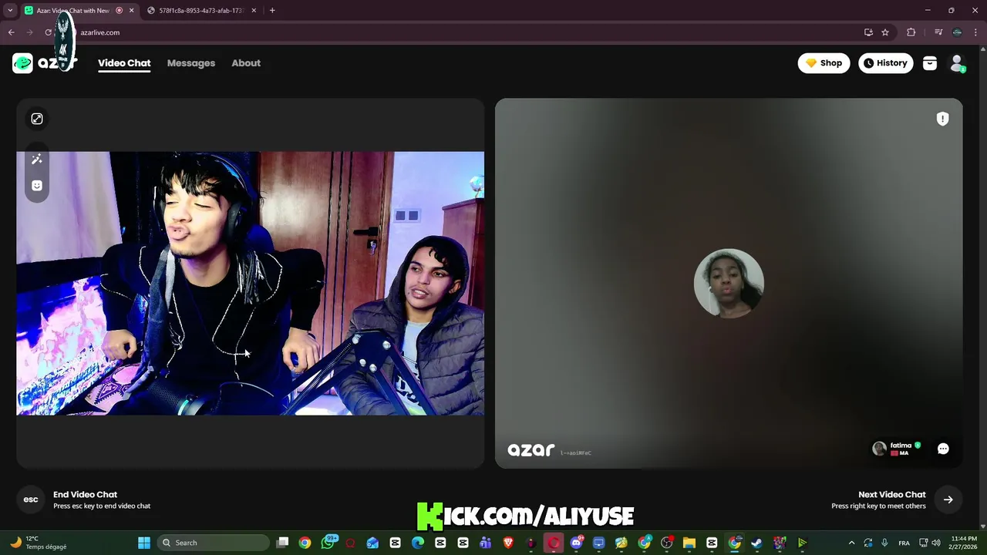The width and height of the screenshot is (987, 555).
Task: Open Steam from the taskbar
Action: point(757,543)
